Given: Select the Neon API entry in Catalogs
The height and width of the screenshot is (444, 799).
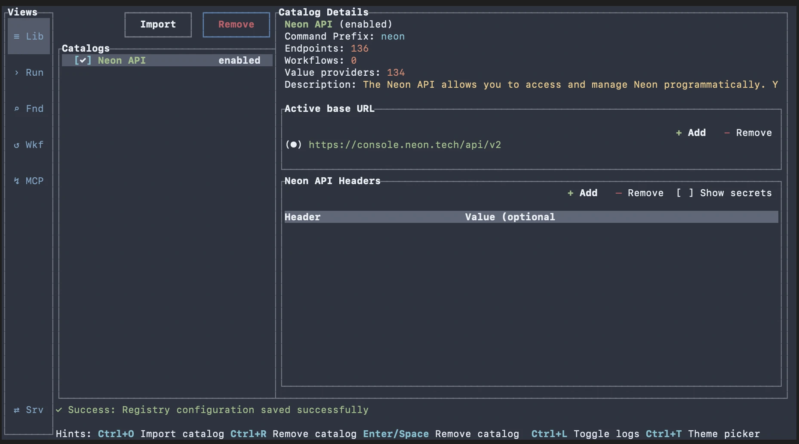Looking at the screenshot, I should [121, 60].
